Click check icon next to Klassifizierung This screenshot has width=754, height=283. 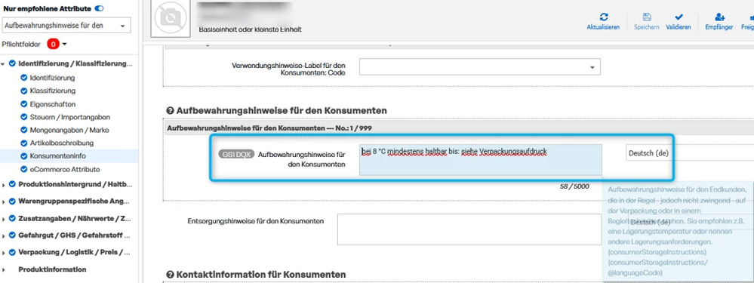[23, 91]
